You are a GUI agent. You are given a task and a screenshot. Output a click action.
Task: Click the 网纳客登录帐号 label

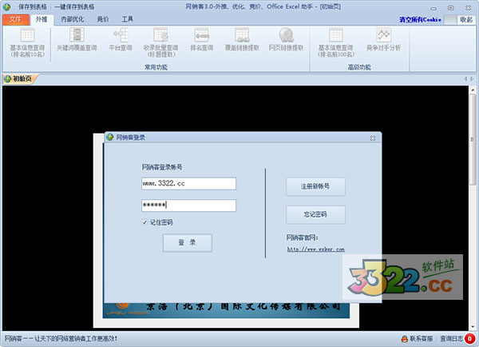click(x=162, y=167)
